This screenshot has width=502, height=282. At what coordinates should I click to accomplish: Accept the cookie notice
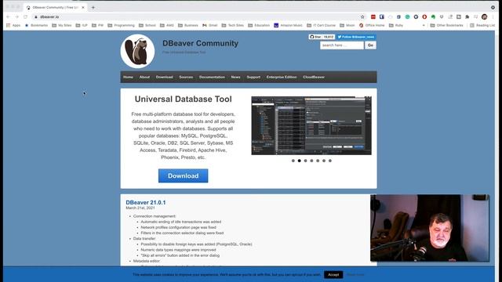click(x=333, y=275)
